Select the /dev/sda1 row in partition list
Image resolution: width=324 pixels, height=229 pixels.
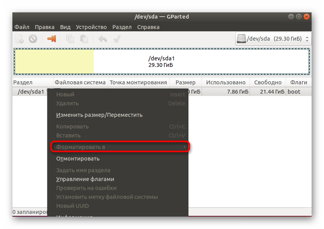(x=29, y=92)
